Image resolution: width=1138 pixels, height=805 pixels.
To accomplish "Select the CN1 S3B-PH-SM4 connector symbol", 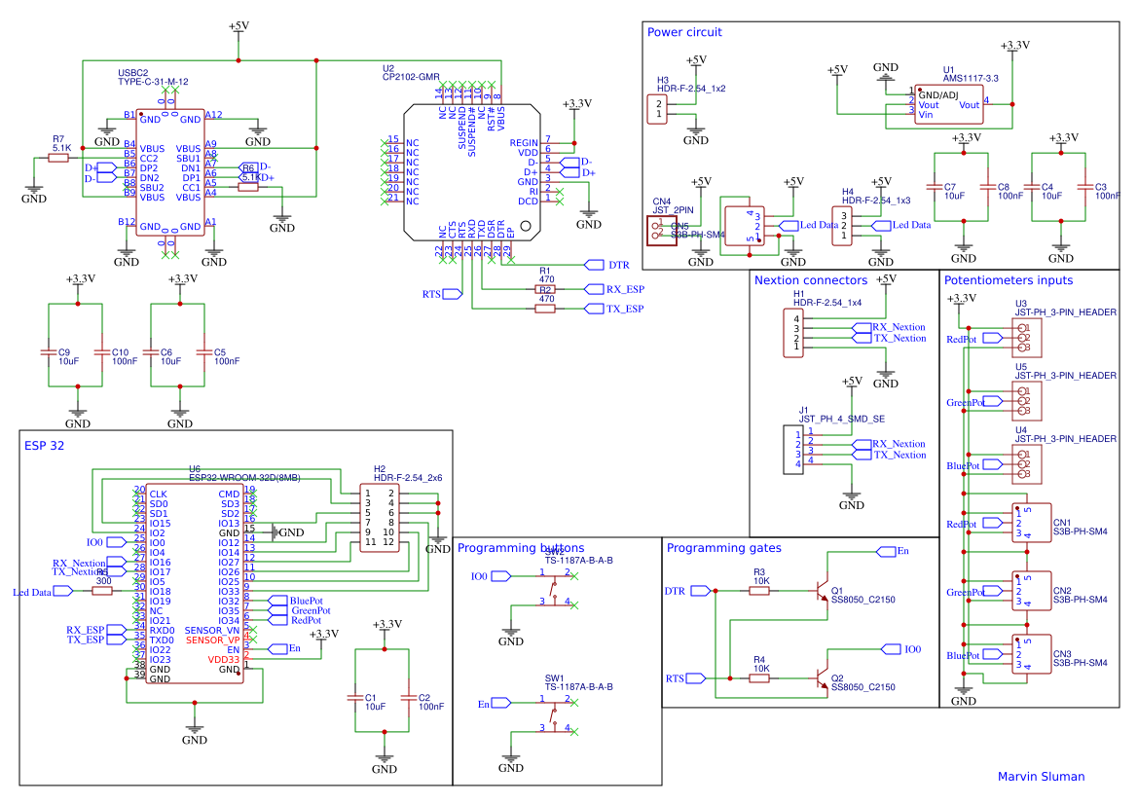I will tap(1031, 523).
